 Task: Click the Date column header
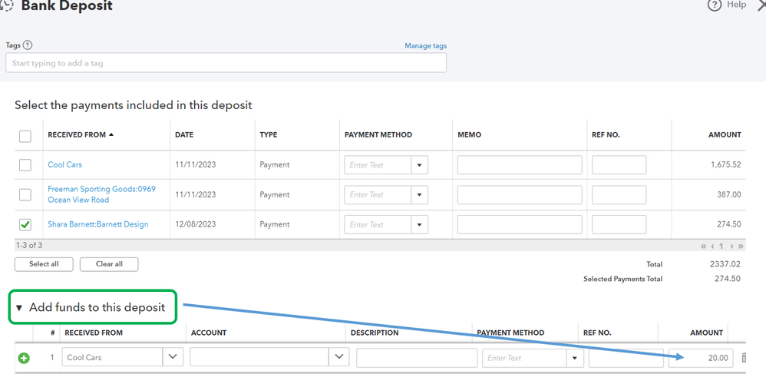tap(184, 134)
